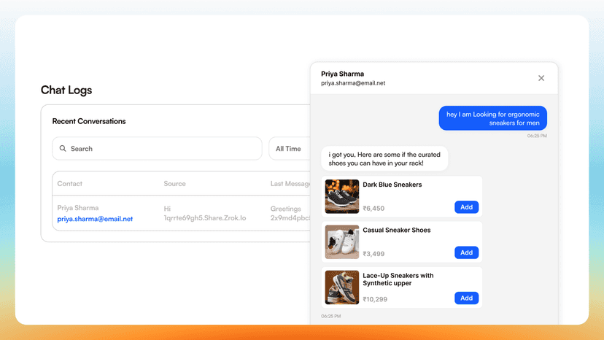
Task: Click the ₹6,450 price
Action: coord(373,208)
